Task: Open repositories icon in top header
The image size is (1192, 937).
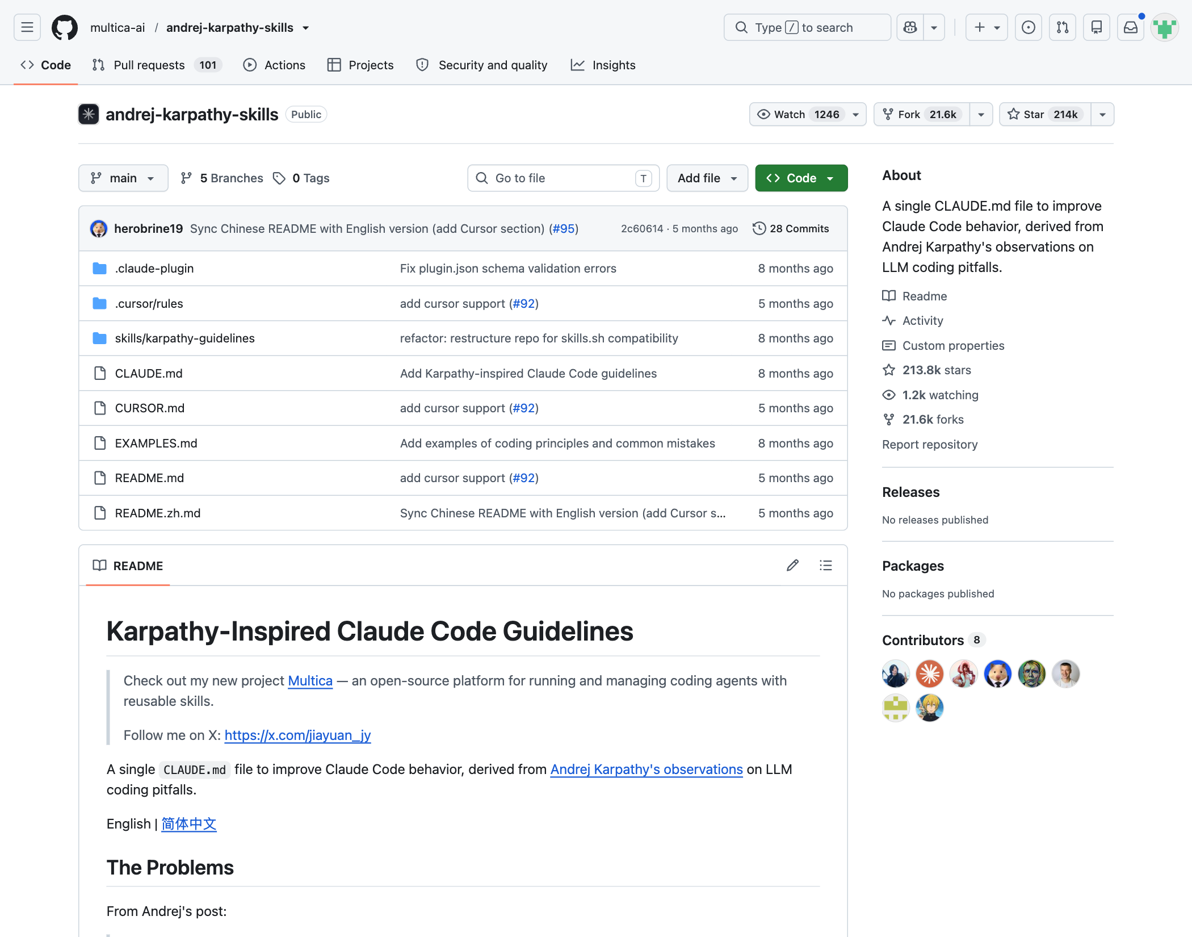Action: (1097, 27)
